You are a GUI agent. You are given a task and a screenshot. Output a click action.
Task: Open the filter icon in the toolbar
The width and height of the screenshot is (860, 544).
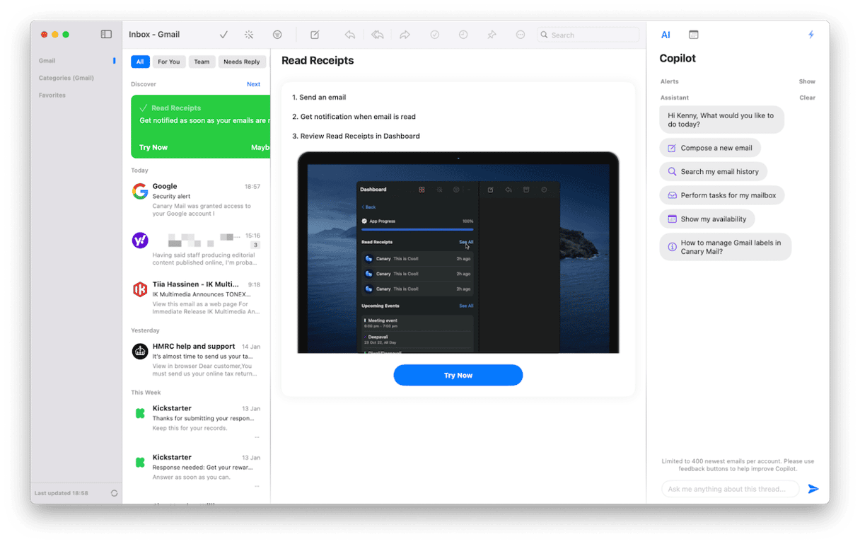[277, 35]
